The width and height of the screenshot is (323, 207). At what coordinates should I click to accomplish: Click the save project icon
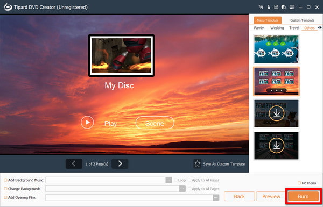276,7
